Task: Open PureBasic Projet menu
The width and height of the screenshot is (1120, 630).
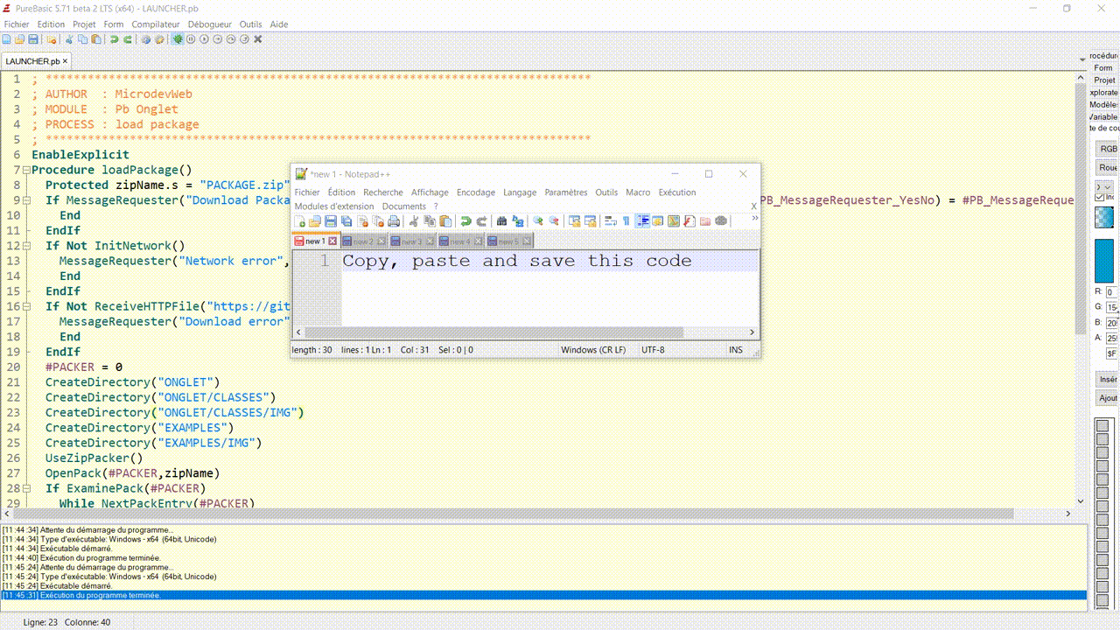Action: pos(84,24)
